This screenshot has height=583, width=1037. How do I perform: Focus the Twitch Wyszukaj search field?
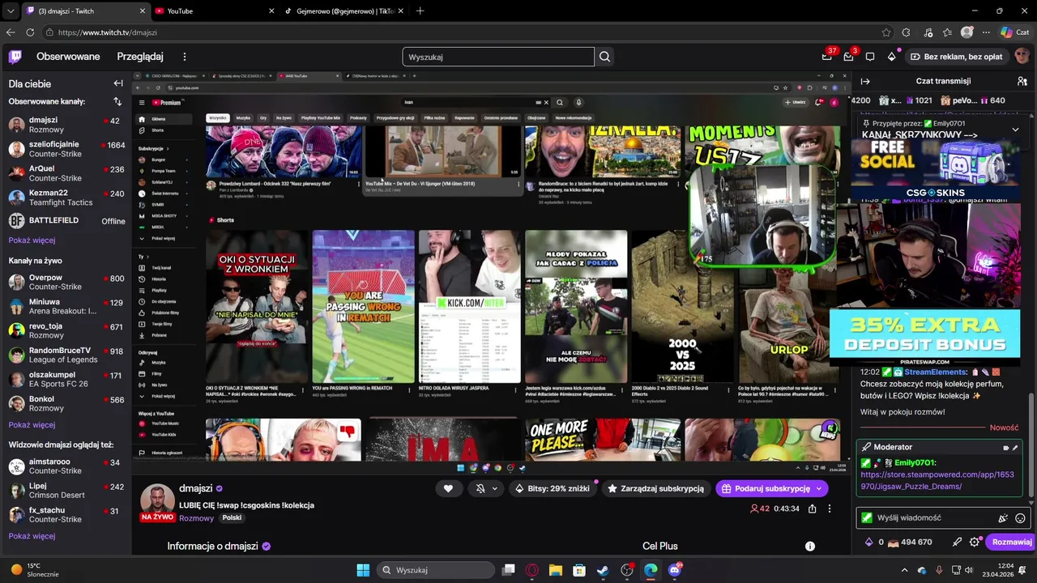498,57
